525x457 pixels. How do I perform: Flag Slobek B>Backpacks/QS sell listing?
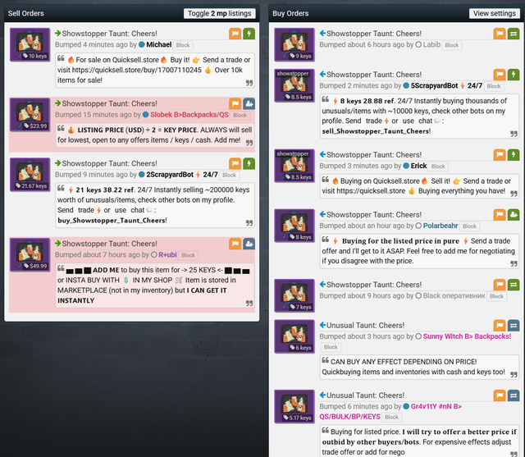coord(235,103)
